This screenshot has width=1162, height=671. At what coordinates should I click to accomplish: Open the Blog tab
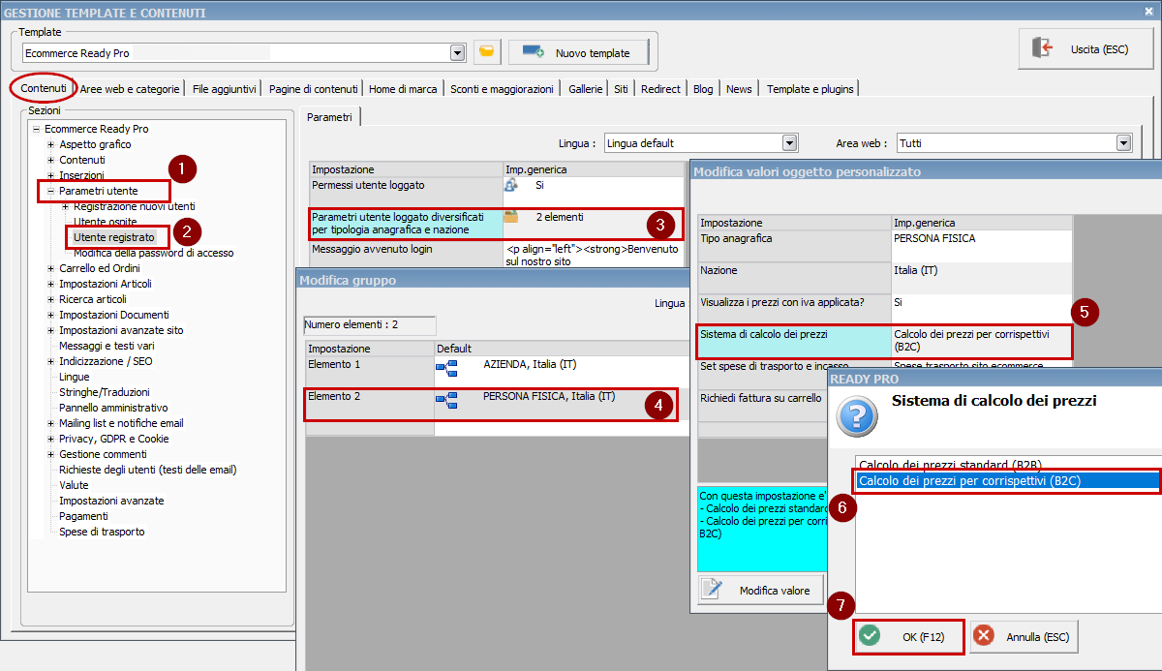coord(703,89)
